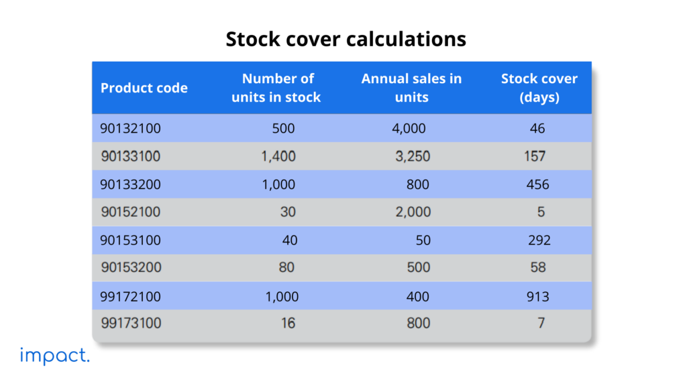This screenshot has width=687, height=386.
Task: Select product code 90132100 cell
Action: coord(131,128)
